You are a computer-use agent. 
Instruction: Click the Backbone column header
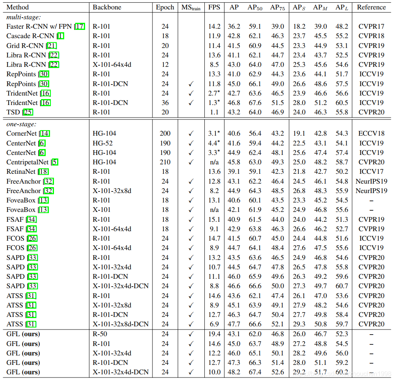[x=107, y=7]
